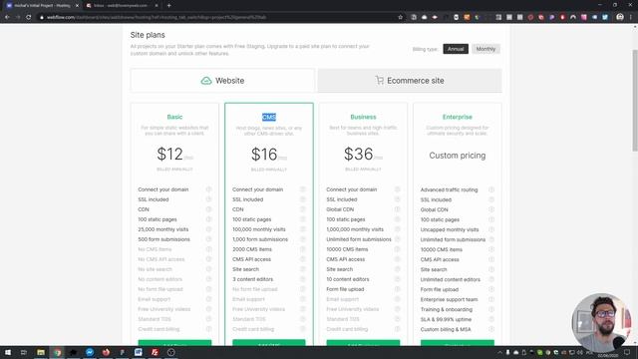Show info for CMS 'Connect your domain'

[x=303, y=189]
